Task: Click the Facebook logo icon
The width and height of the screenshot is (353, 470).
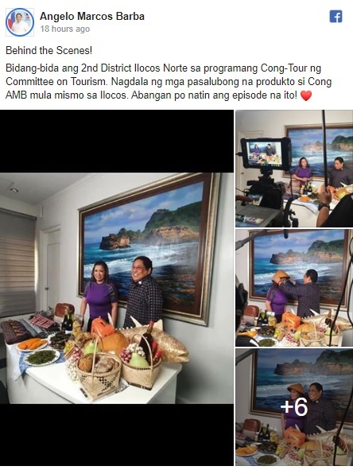Action: (336, 17)
